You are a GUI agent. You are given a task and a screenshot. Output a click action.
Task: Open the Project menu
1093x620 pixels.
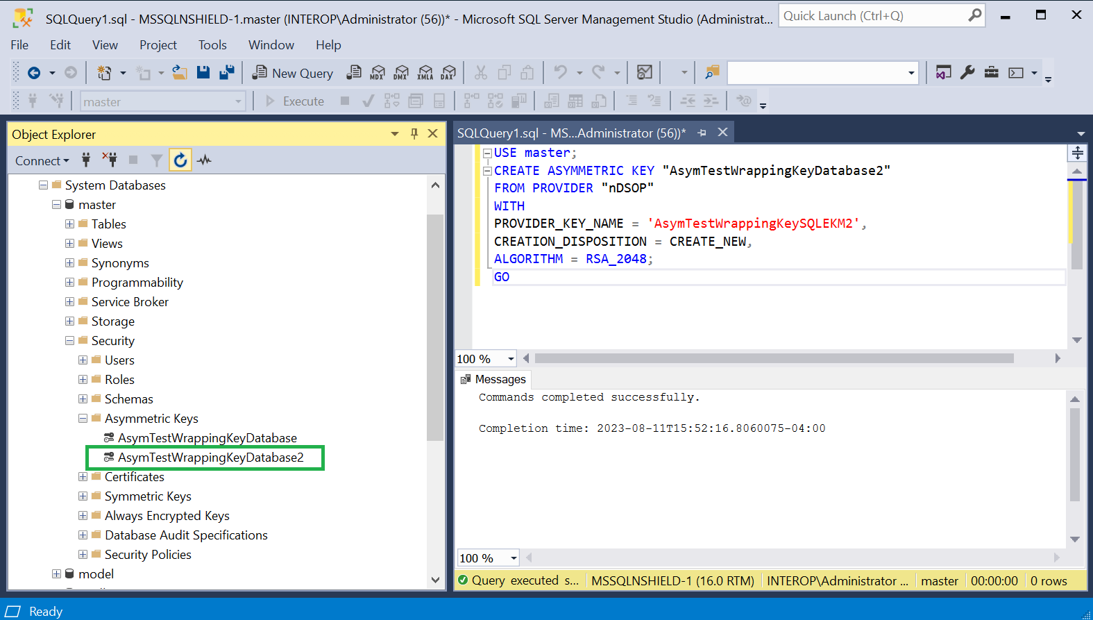pos(158,44)
